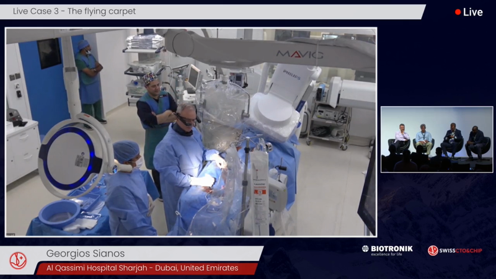Image resolution: width=496 pixels, height=279 pixels.
Task: Click the MAVIG label on the ceiling arm
Action: 299,55
